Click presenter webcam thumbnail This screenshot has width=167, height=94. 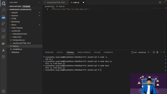pos(148,84)
